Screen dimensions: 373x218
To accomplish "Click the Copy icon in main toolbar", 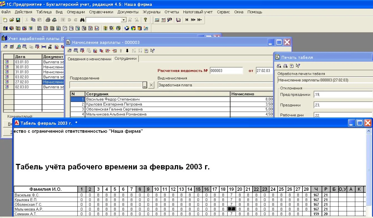I will (33, 20).
